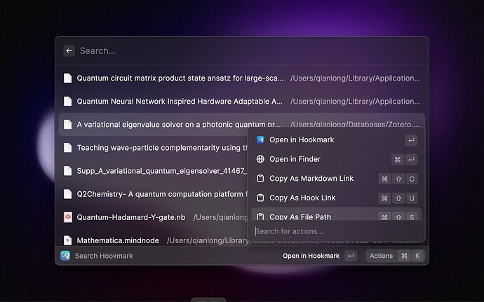
Task: Click Hookmark app icon in bottom bar
Action: 65,256
